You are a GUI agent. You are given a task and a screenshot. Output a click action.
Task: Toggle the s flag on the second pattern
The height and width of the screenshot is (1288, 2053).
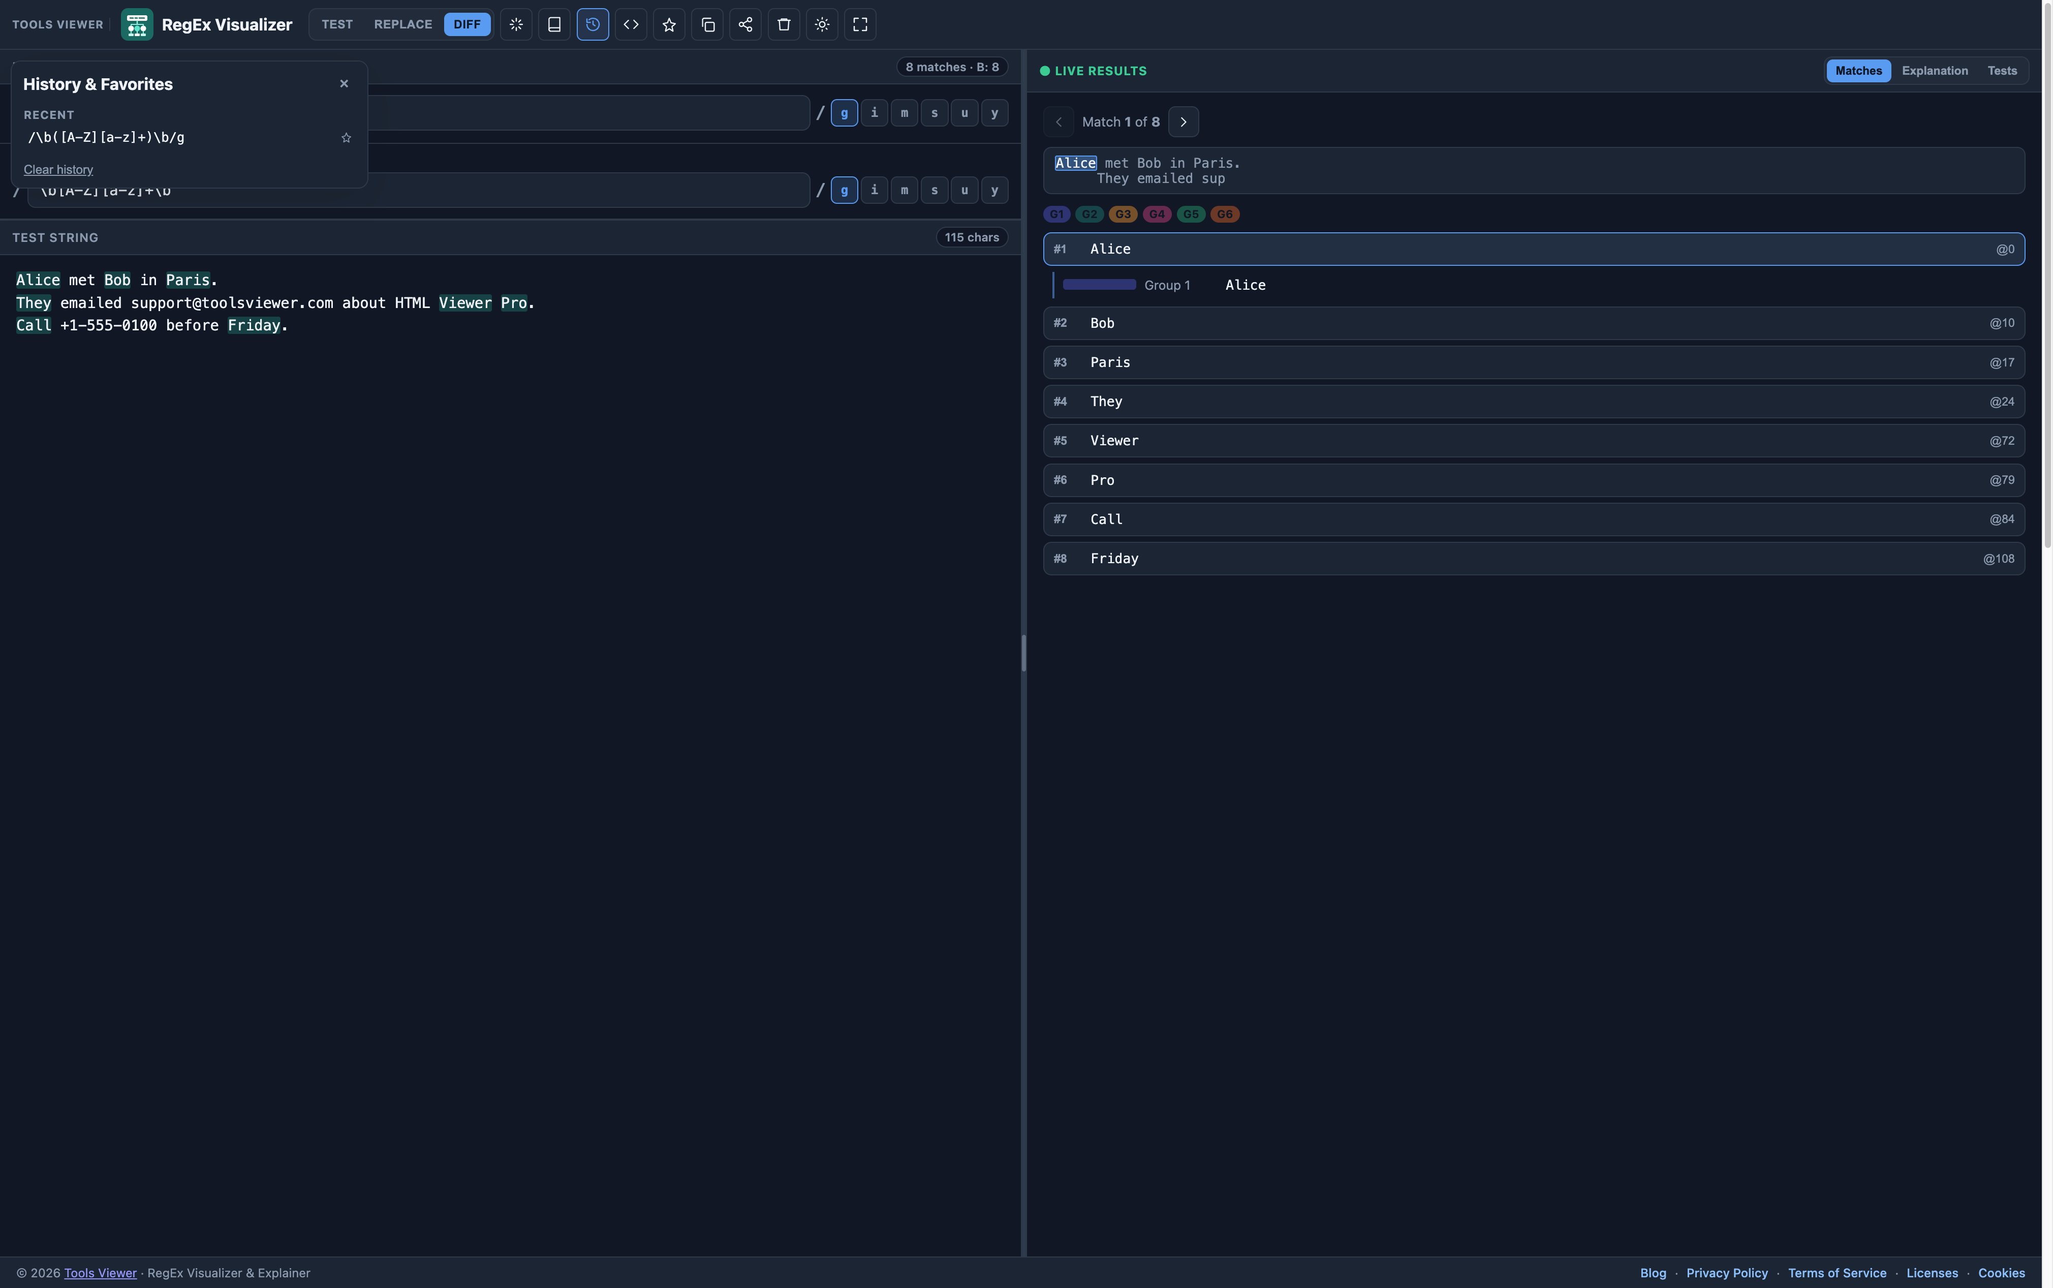pyautogui.click(x=934, y=190)
